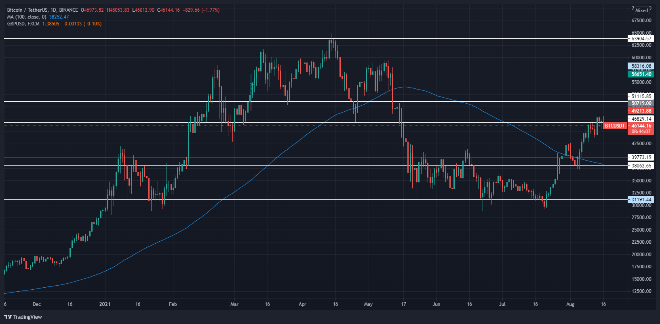Select the light-blue 58316.08 price label
Screen dimensions: 660x324
641,66
